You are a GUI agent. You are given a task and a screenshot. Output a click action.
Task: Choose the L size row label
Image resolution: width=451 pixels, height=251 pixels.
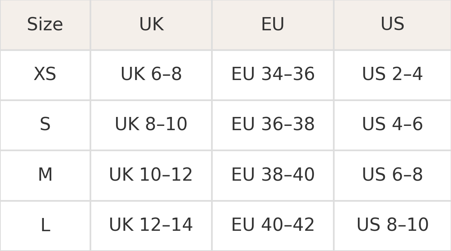(x=45, y=225)
